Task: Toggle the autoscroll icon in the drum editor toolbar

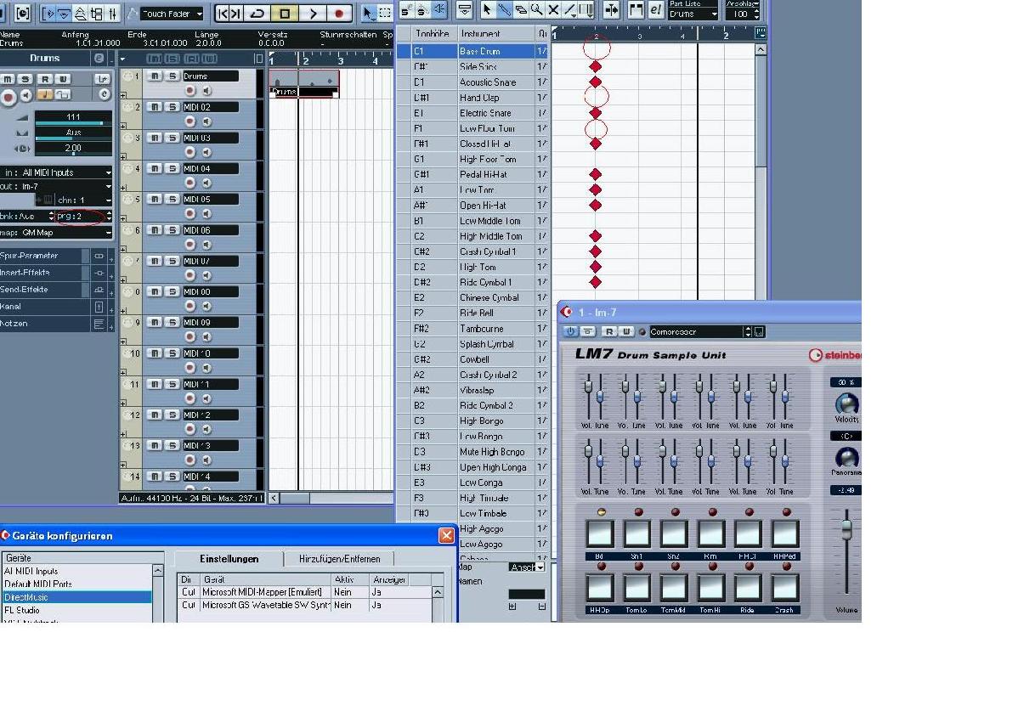Action: [x=612, y=9]
